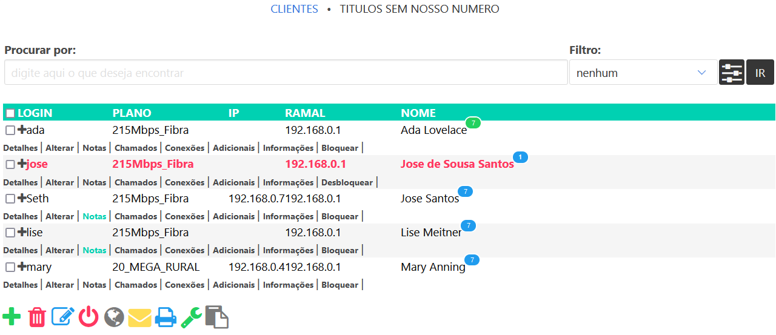Click the globe icon in bottom toolbar
Viewport: 776px width, 335px height.
tap(114, 317)
